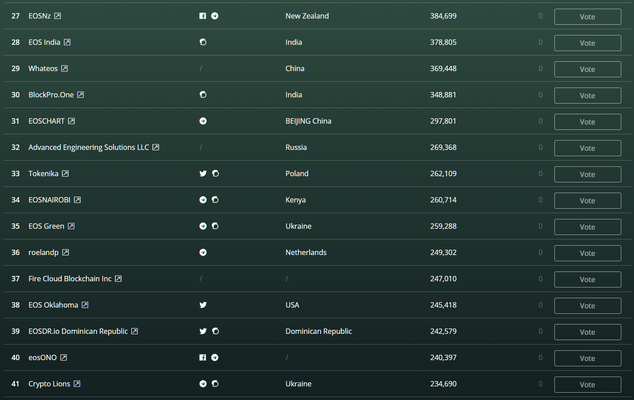
Task: Open Crypto Lions Telegram icon
Action: point(203,384)
